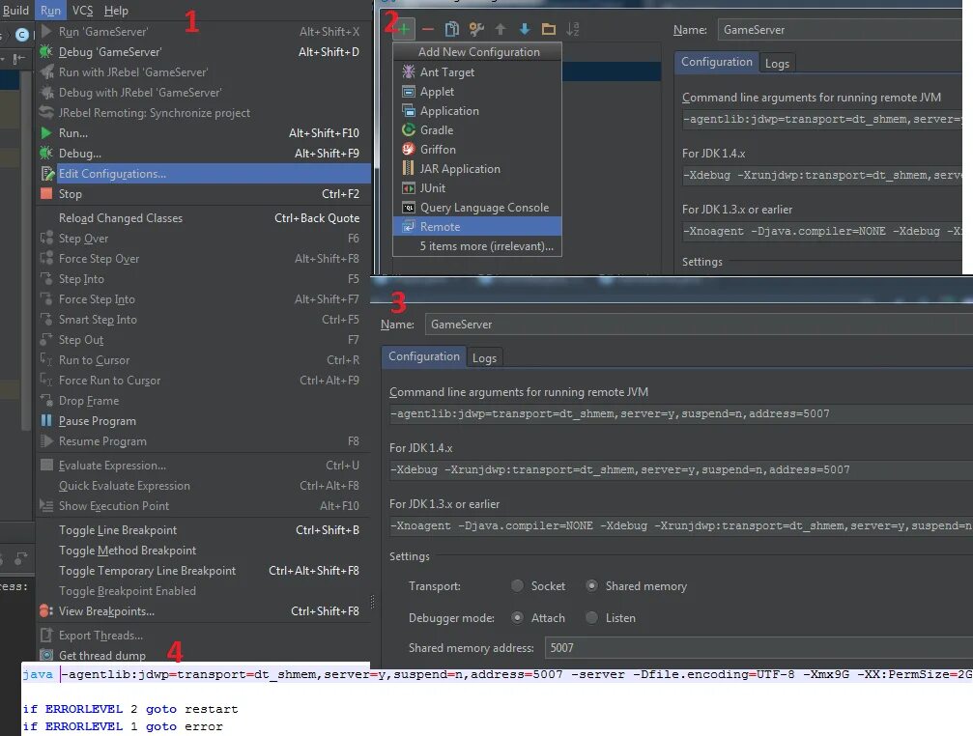Image resolution: width=973 pixels, height=736 pixels.
Task: Choose JAR Application in the Add New Configuration list
Action: pyautogui.click(x=477, y=169)
